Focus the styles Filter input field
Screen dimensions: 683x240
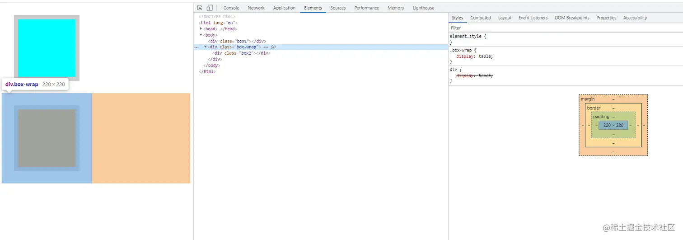[566, 28]
